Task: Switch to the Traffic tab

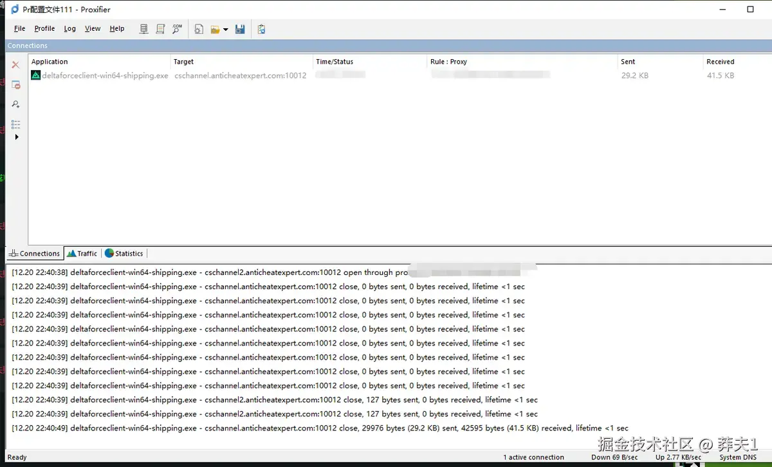Action: 82,253
